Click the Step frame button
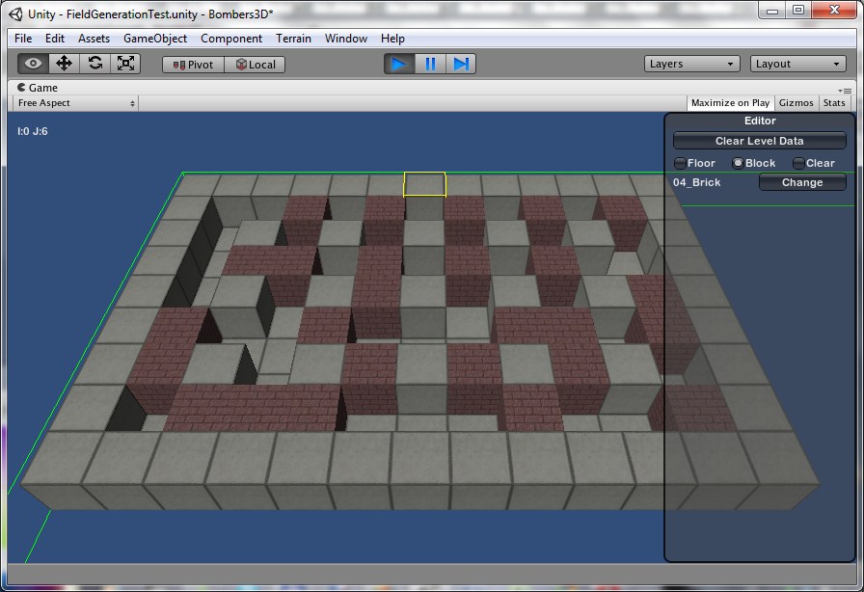 coord(461,64)
